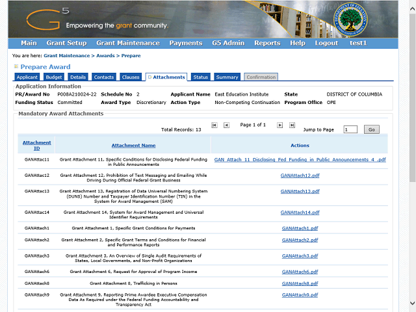Open the G5 Admin menu
Screen dimensions: 416x312
(227, 43)
